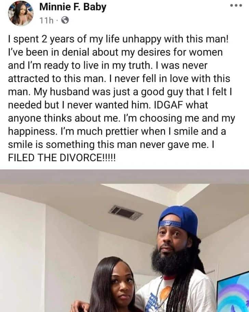Click the woman's face in the photo
249x312 pixels.
(122, 283)
